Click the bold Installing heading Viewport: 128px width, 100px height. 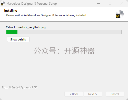pos(11,11)
